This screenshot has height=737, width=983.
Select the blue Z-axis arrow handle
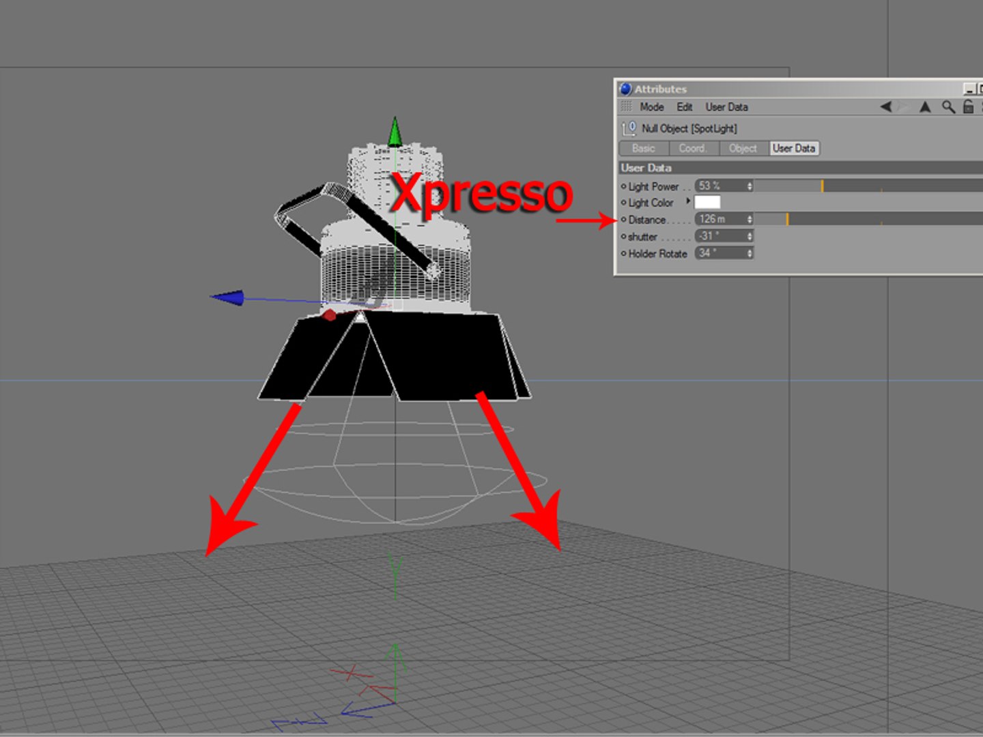[227, 298]
